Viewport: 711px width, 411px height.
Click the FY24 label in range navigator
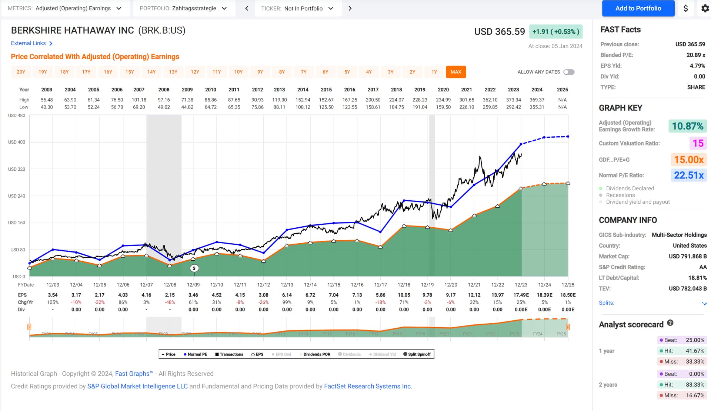point(538,334)
